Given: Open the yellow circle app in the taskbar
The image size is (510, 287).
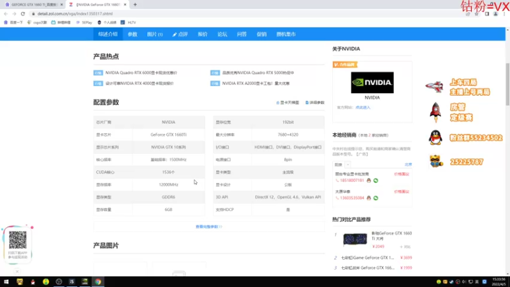Looking at the screenshot, I should pos(46,282).
